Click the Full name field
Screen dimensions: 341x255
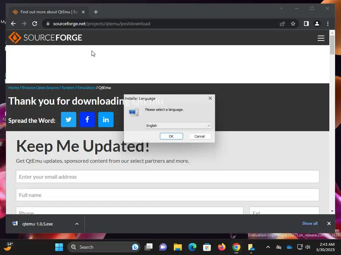click(x=168, y=195)
